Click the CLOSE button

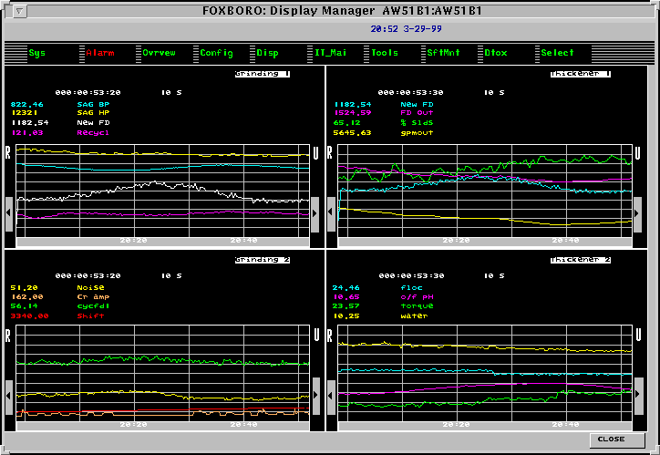tap(617, 439)
